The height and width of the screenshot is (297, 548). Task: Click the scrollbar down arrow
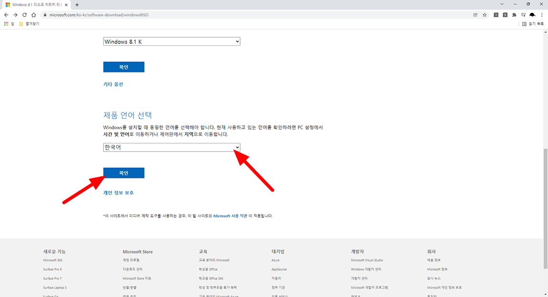pos(545,295)
